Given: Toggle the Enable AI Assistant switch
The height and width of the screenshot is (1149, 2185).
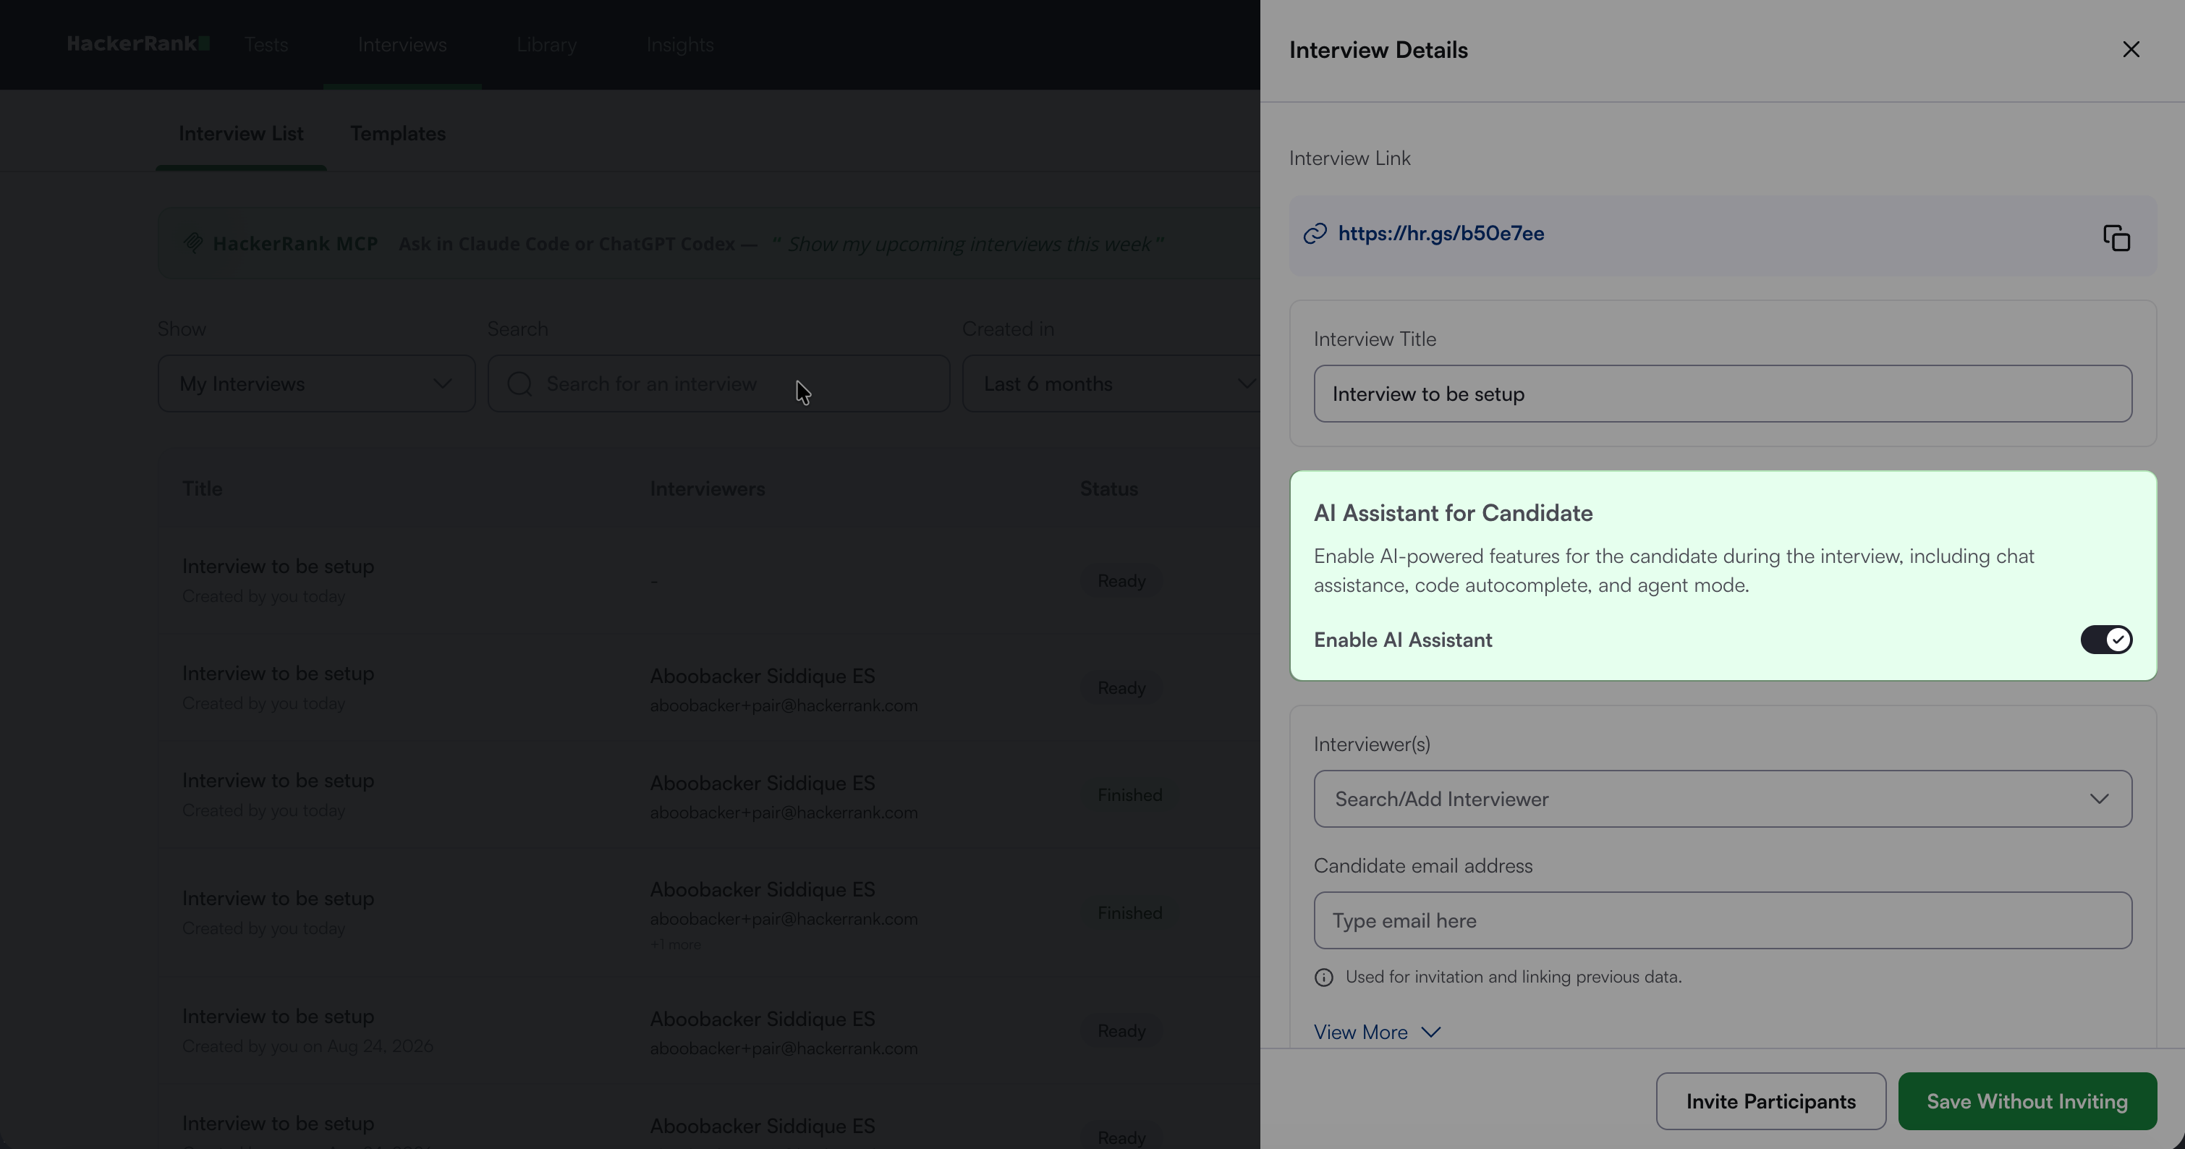Looking at the screenshot, I should tap(2106, 640).
